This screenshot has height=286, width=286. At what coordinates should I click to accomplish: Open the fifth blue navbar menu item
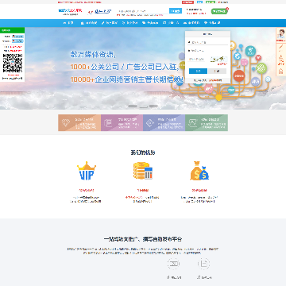pos(150,23)
